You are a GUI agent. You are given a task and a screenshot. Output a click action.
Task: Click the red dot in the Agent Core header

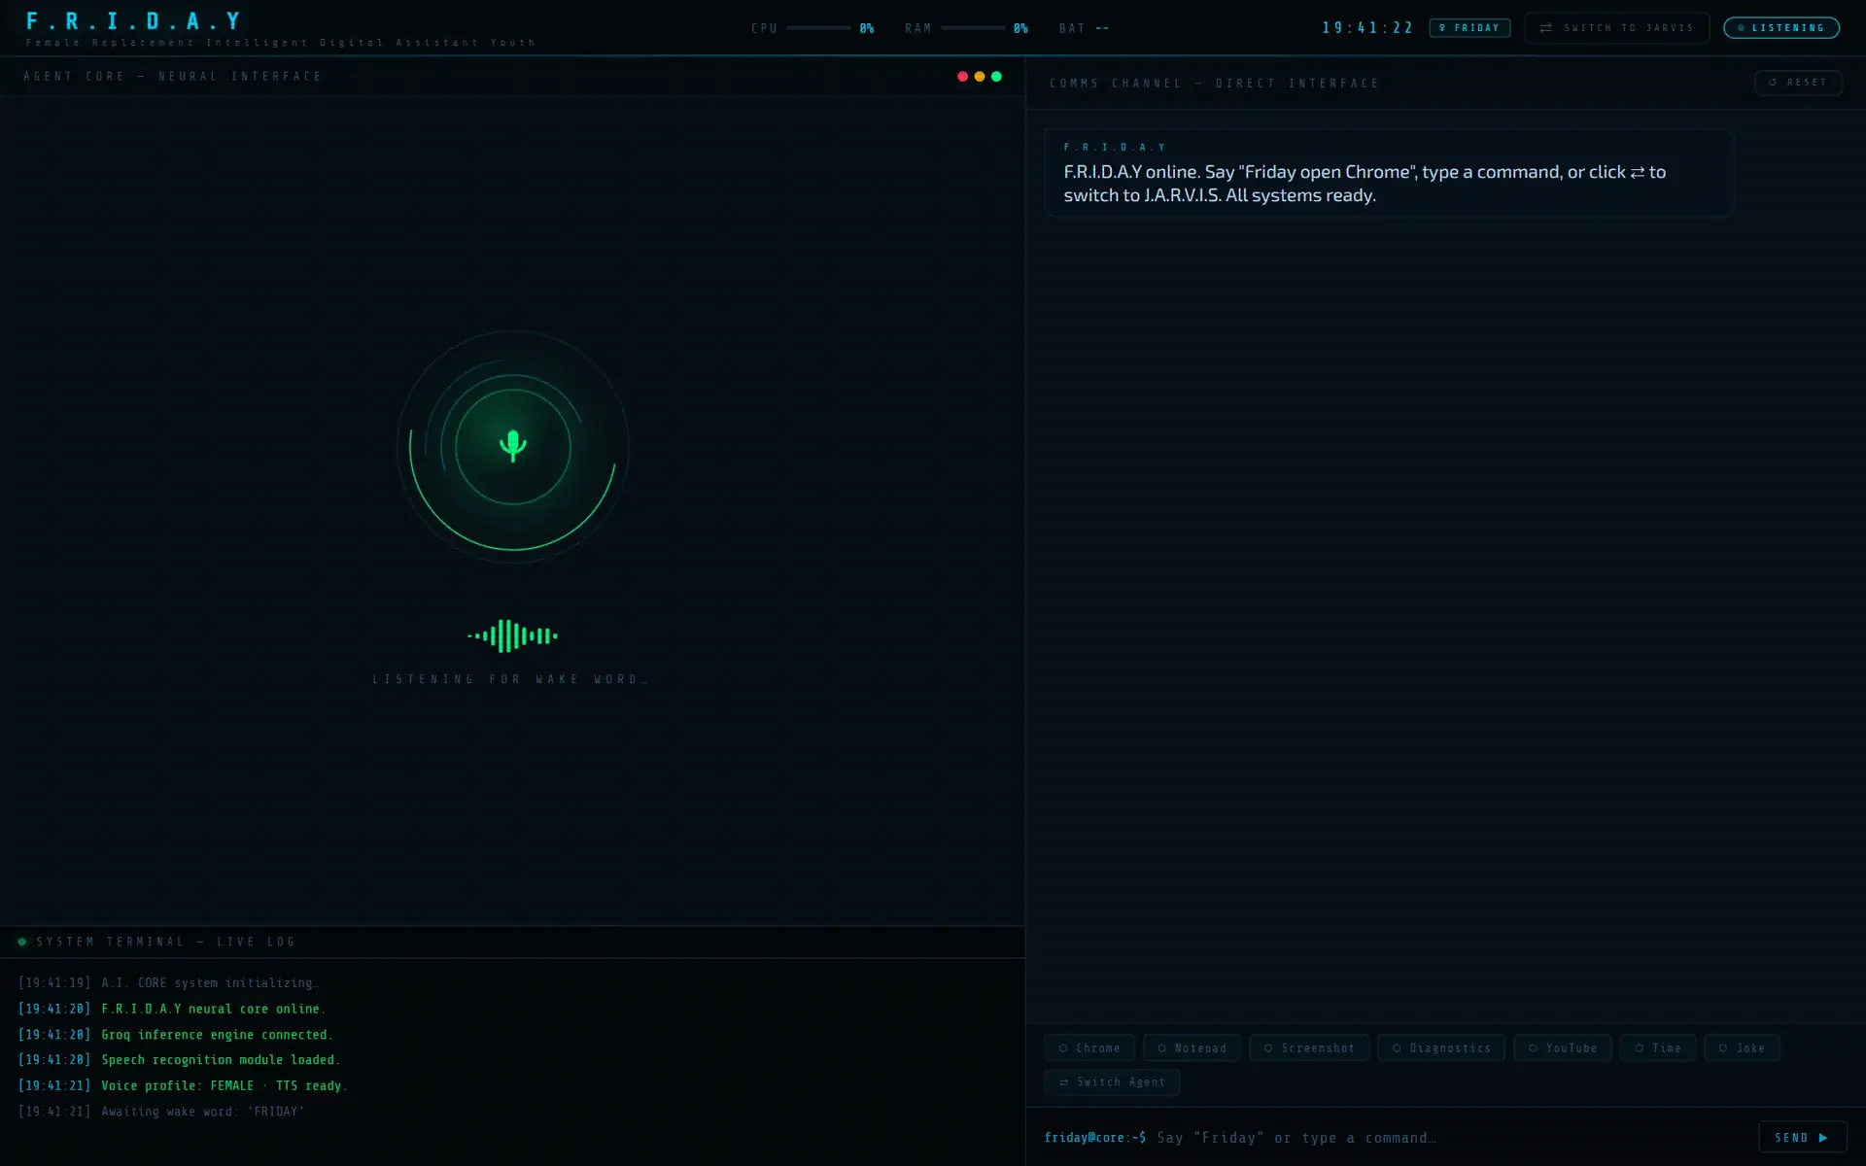click(962, 77)
